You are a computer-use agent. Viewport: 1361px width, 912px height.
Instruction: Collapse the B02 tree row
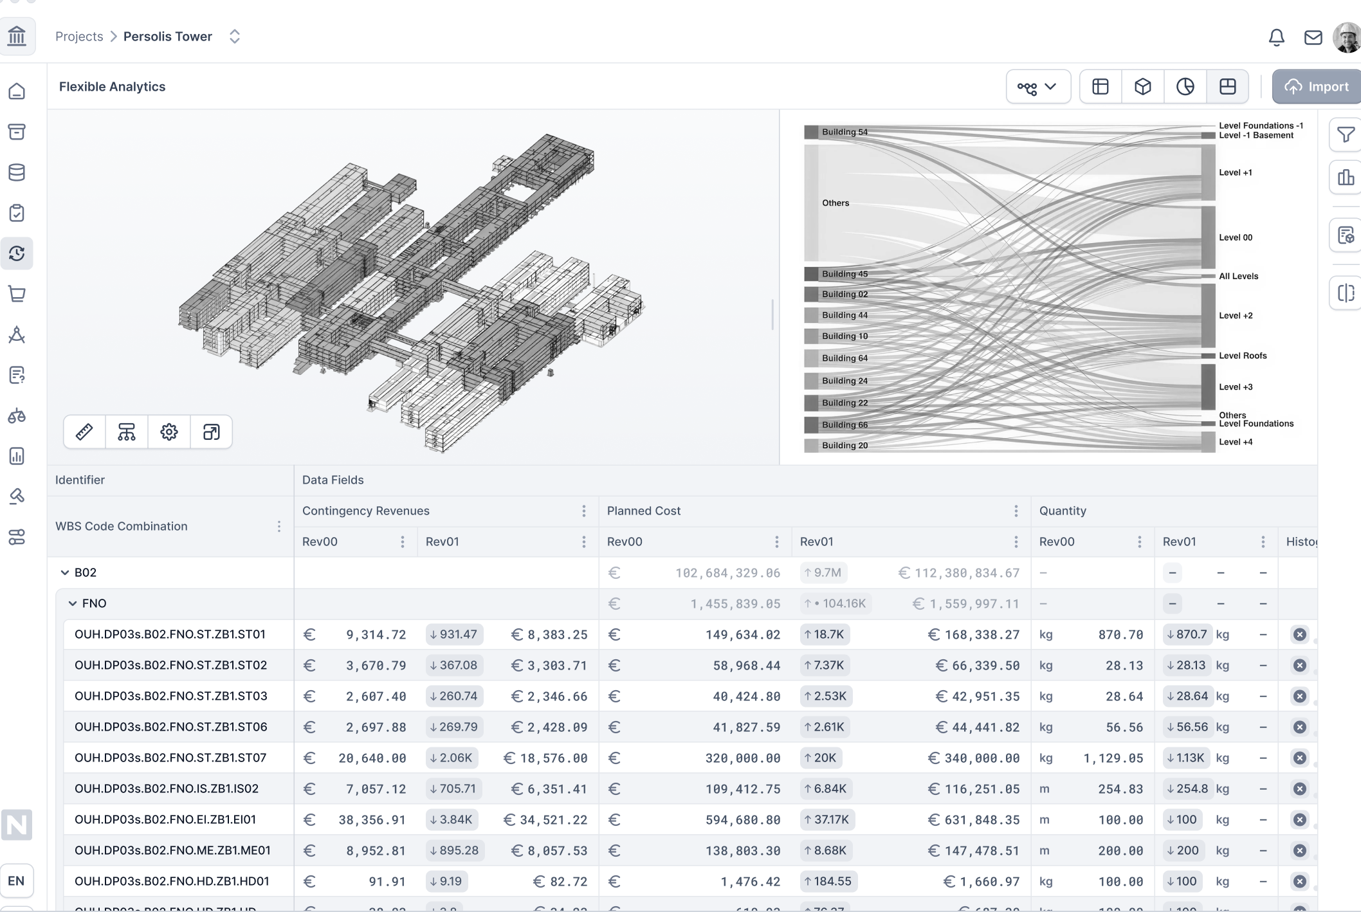64,572
